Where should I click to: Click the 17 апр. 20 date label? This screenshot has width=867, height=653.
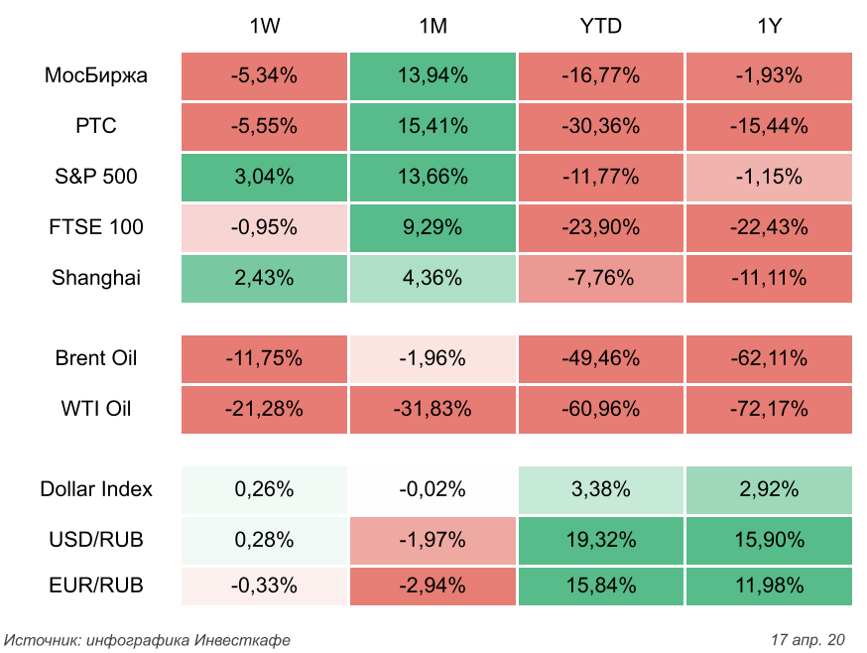coord(807,639)
